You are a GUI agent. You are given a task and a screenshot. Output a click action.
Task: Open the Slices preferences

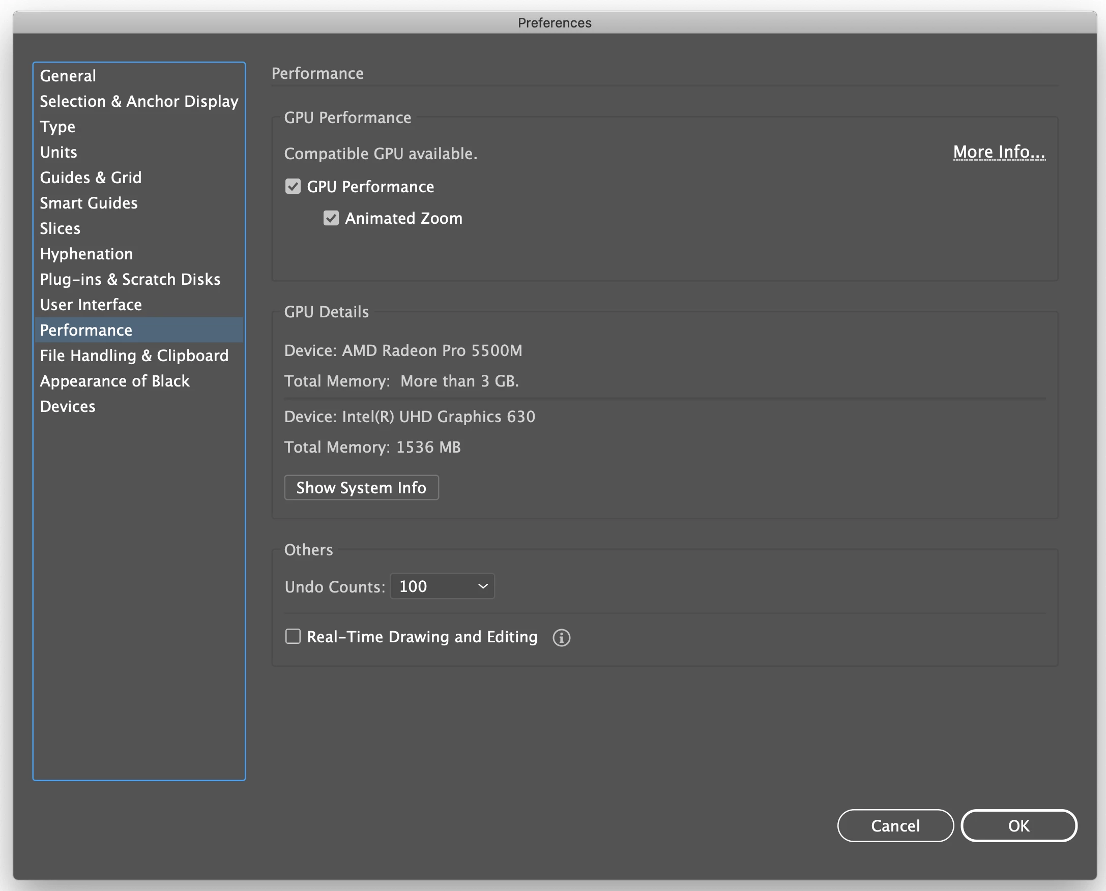pos(60,228)
